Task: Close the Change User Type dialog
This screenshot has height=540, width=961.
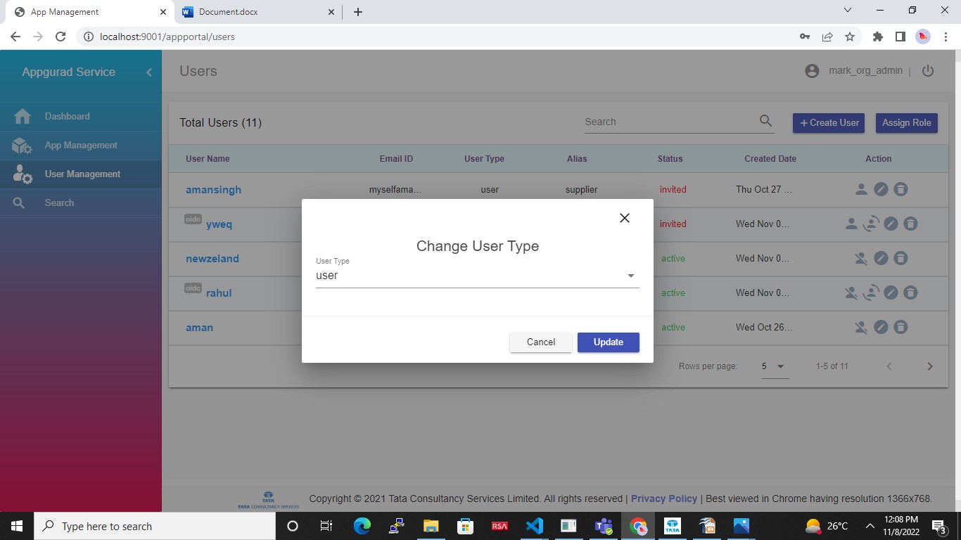Action: pyautogui.click(x=624, y=218)
